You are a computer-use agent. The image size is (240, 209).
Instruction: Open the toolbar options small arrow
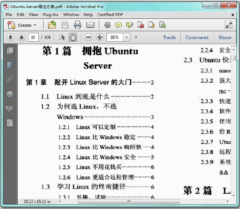point(136,37)
